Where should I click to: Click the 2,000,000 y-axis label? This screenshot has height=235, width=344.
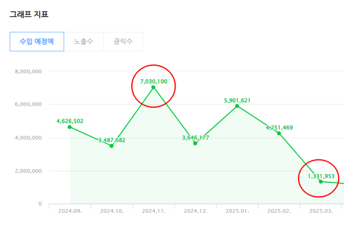pos(29,171)
